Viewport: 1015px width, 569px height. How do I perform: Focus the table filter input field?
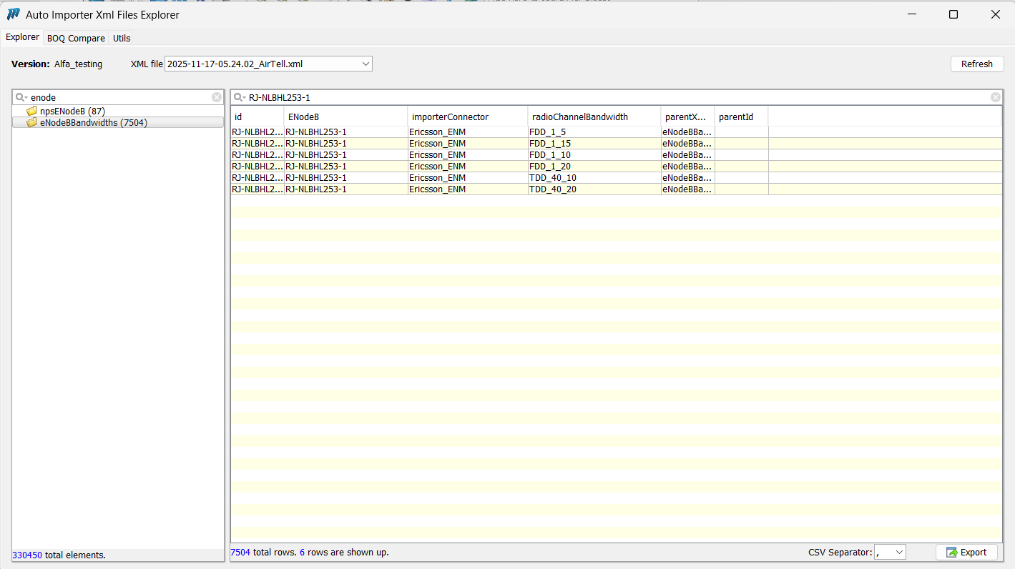point(615,97)
